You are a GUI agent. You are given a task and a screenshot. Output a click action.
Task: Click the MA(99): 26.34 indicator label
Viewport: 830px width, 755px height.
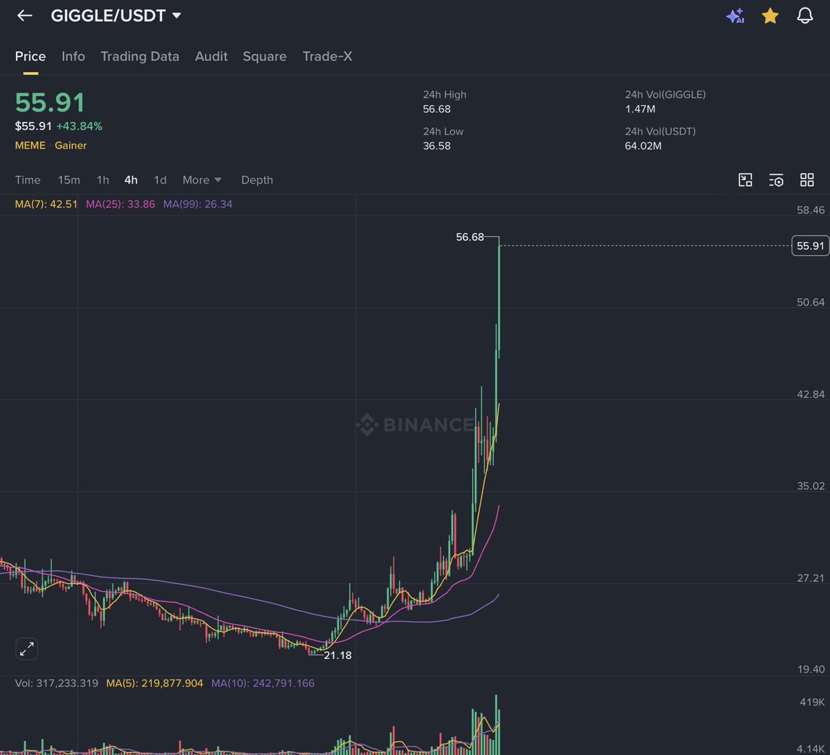[x=198, y=204]
